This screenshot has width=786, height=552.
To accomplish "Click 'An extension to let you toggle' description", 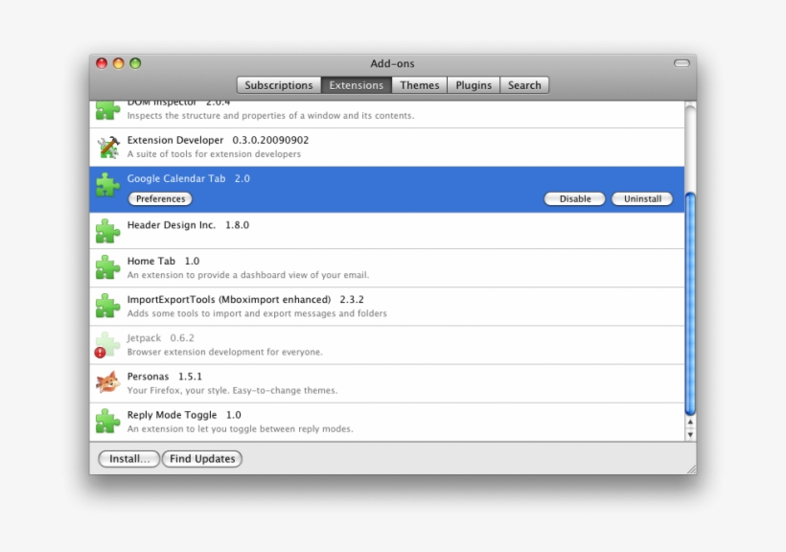I will pyautogui.click(x=240, y=429).
